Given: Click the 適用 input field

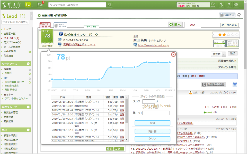Looking at the screenshot, I should pos(156,113).
